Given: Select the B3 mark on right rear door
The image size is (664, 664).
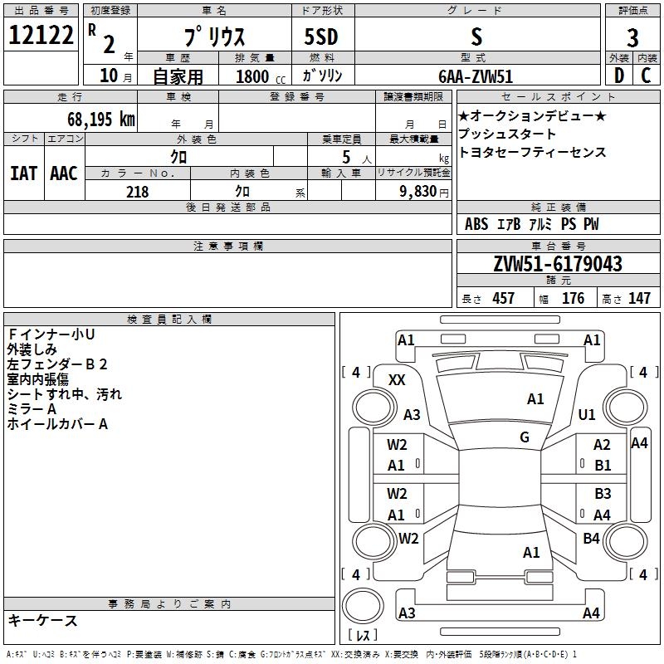Looking at the screenshot, I should (603, 493).
